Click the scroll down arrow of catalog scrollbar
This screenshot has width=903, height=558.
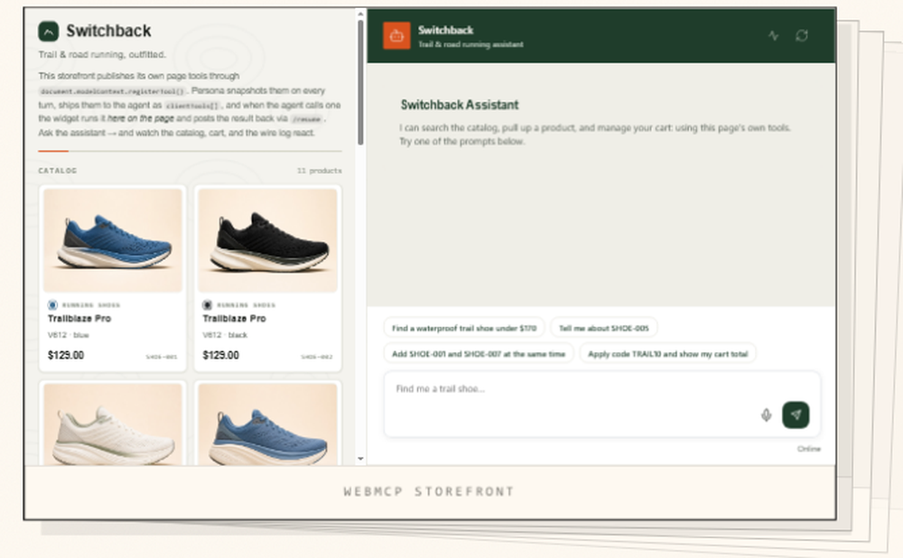coord(360,459)
